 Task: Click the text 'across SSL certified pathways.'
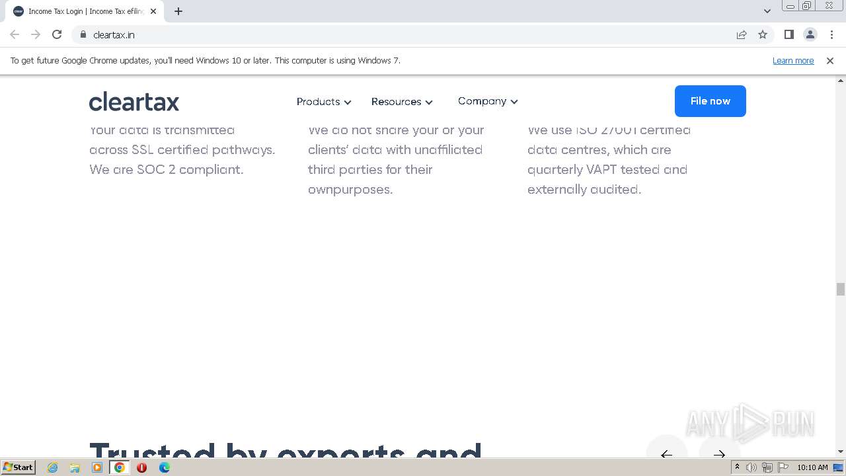(x=182, y=149)
